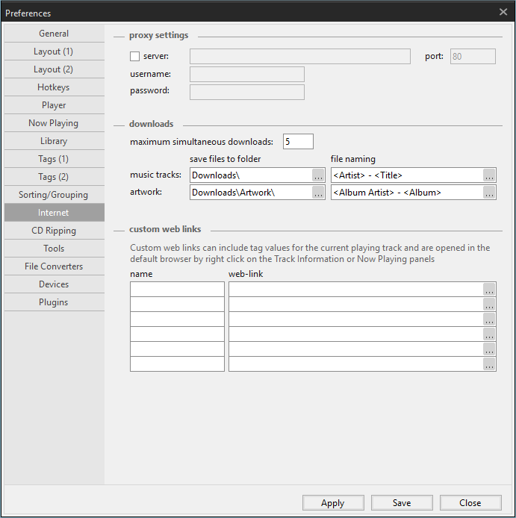Click browse button for music tracks folder

click(x=318, y=175)
